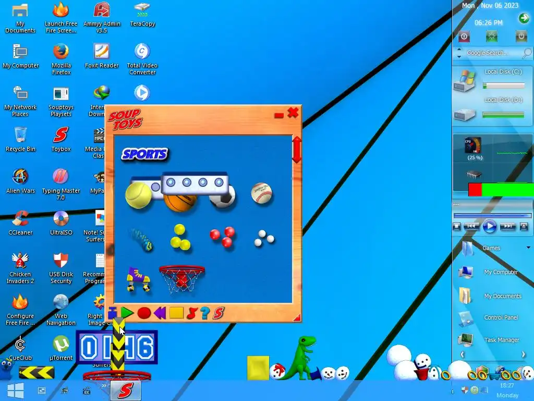Open the Recycle Bin
The width and height of the screenshot is (534, 401).
tap(20, 139)
